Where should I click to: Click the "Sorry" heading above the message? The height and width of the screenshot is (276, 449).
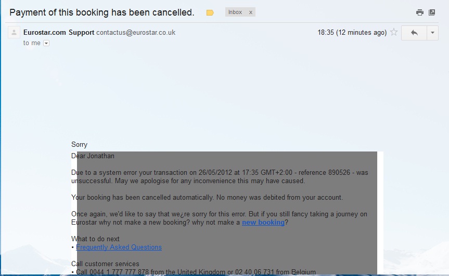(79, 145)
